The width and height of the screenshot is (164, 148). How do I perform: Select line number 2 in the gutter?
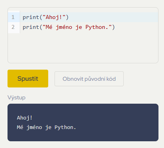tap(13, 27)
